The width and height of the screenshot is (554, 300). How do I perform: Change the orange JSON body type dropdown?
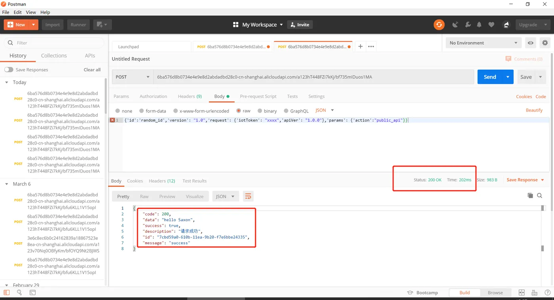(325, 110)
